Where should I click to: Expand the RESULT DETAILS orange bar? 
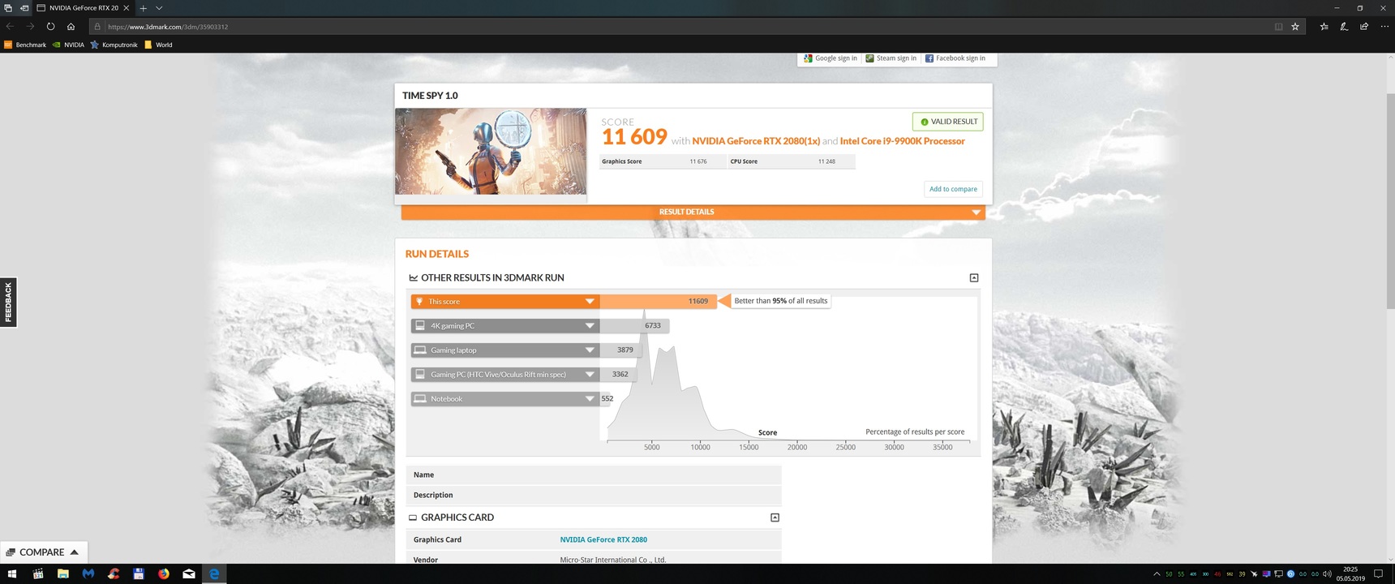[693, 212]
